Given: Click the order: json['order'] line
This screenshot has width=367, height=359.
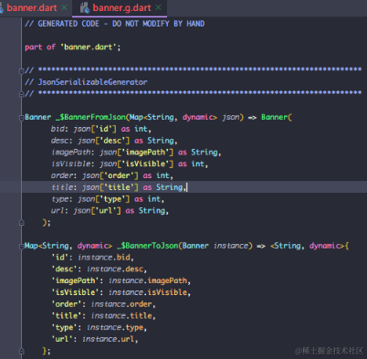Looking at the screenshot, I should click(111, 175).
